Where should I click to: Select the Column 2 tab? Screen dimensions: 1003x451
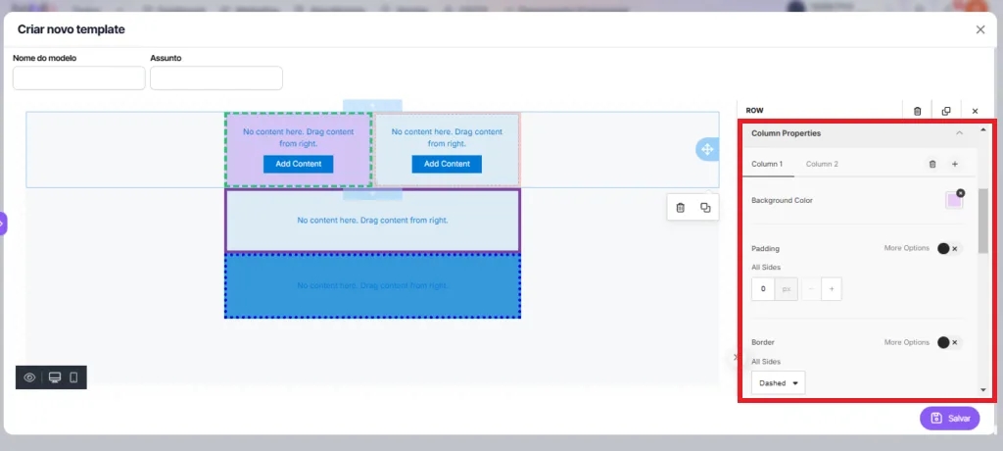point(822,164)
